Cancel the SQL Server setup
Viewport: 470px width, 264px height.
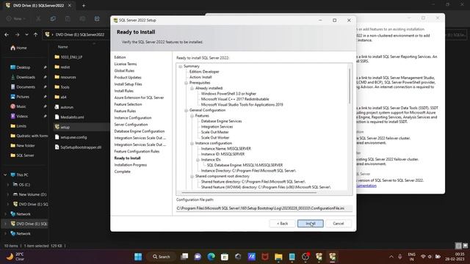point(338,224)
